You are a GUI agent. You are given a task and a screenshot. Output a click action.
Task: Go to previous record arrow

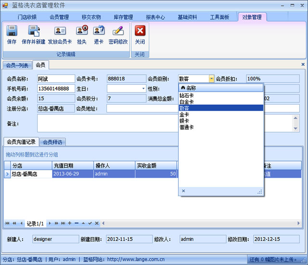pos(21,223)
